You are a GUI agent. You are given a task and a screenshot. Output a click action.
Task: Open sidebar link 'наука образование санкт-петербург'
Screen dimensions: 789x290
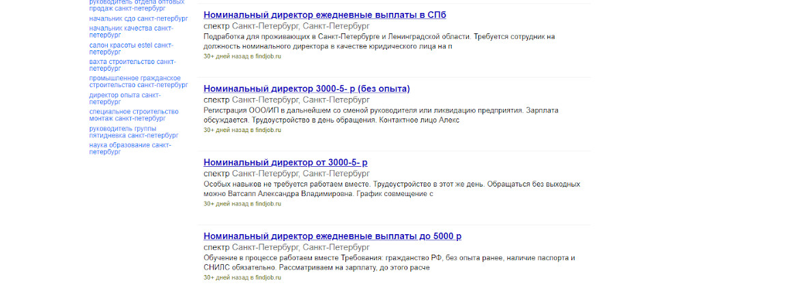[x=130, y=148]
